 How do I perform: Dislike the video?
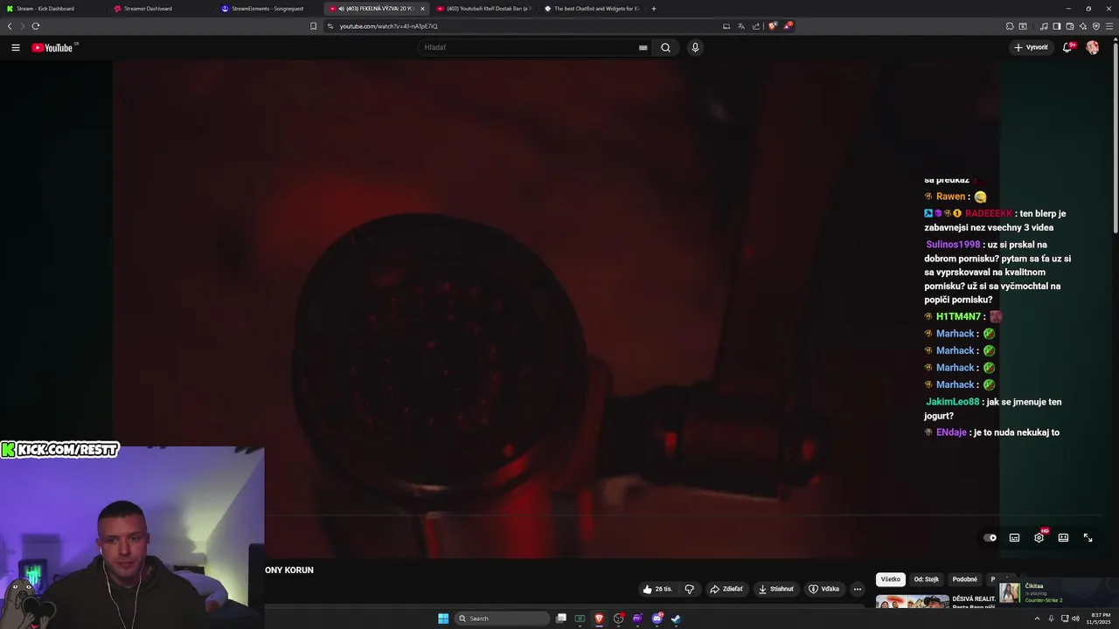[x=689, y=589]
